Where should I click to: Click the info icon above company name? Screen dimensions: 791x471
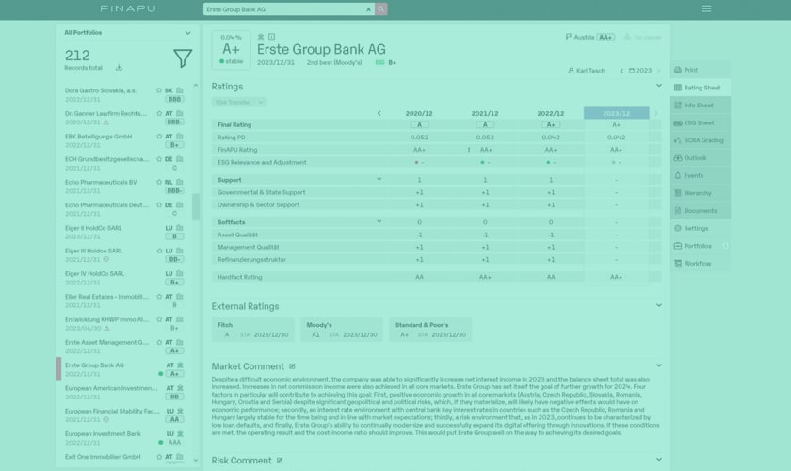271,37
